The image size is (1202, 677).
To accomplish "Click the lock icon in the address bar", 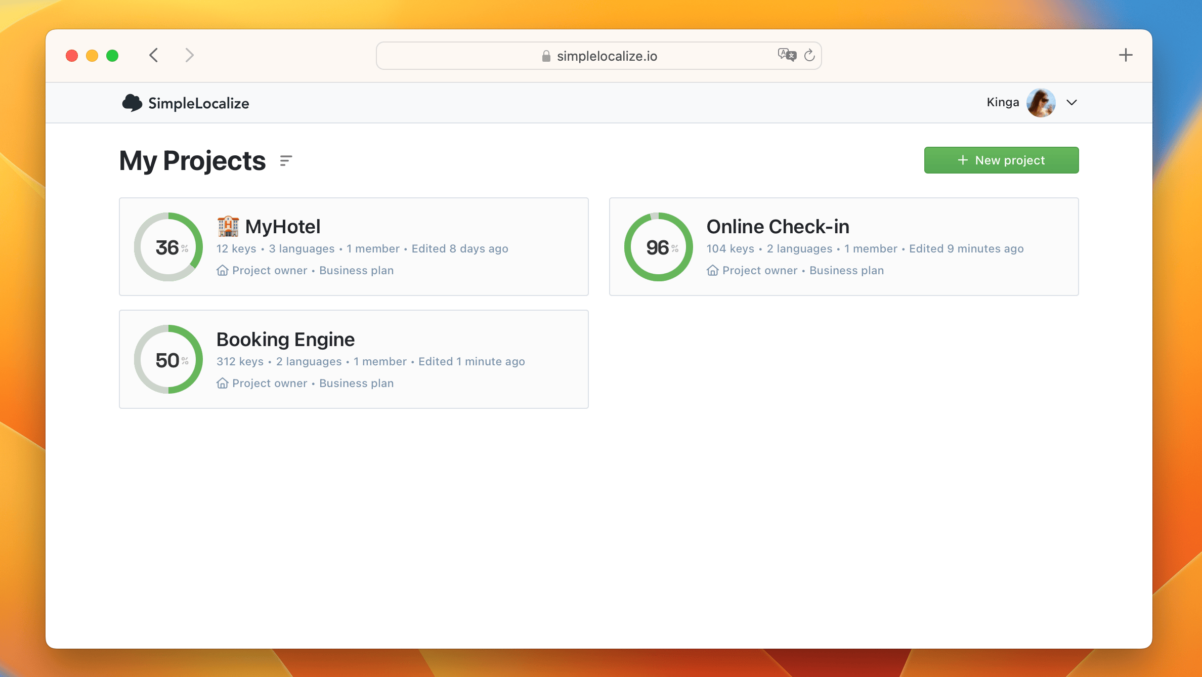I will (546, 56).
